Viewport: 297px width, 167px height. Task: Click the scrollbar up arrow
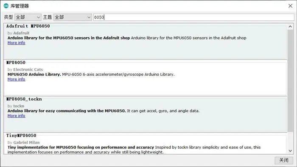point(290,27)
